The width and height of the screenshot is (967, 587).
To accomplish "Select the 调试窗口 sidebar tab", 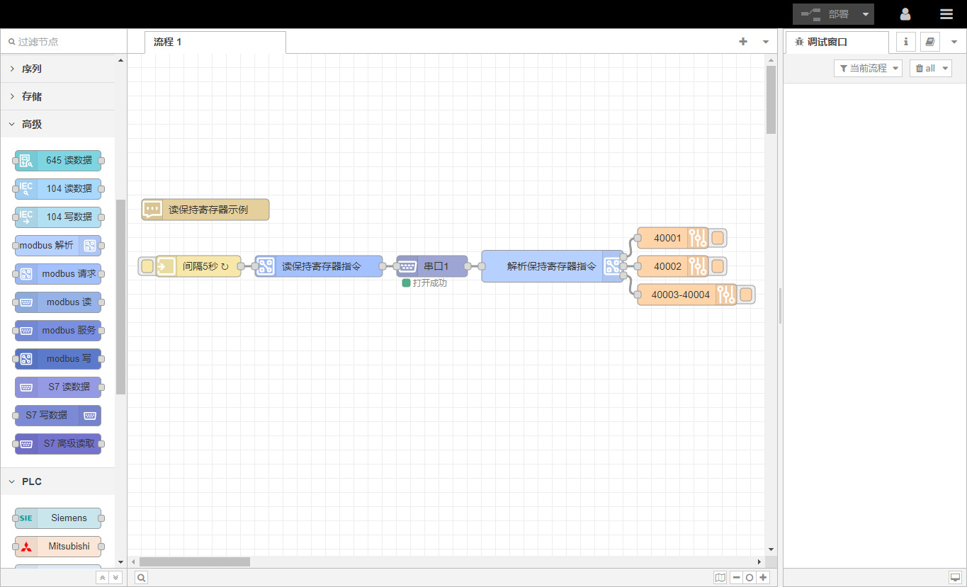I will 827,42.
